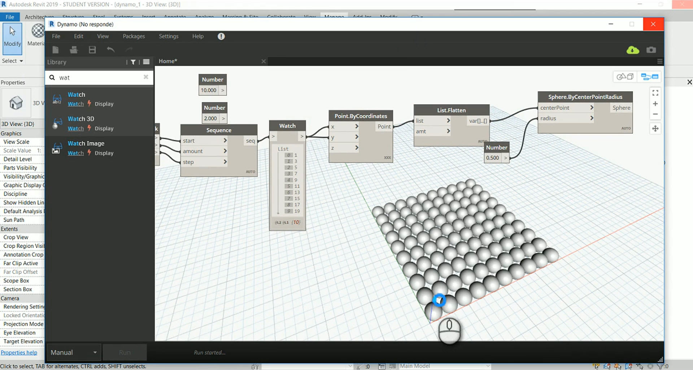This screenshot has height=370, width=693.
Task: Activate the pan mode arrows icon
Action: click(655, 129)
